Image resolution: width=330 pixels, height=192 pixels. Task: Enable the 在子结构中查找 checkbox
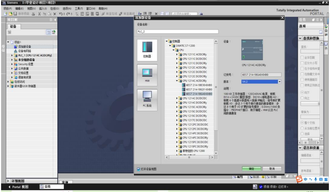point(302,69)
